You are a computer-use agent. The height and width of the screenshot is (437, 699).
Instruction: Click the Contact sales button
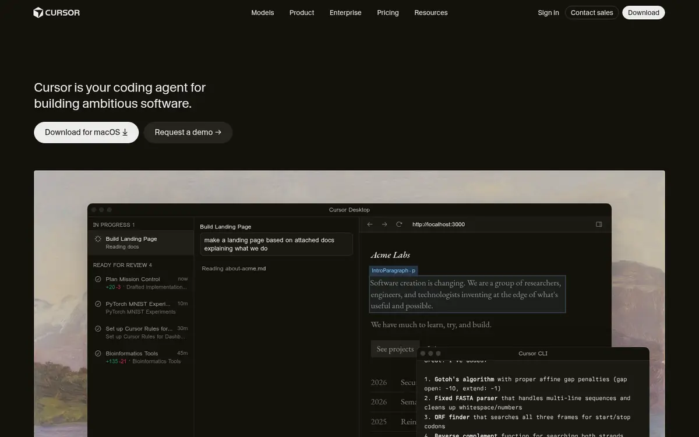(x=592, y=13)
